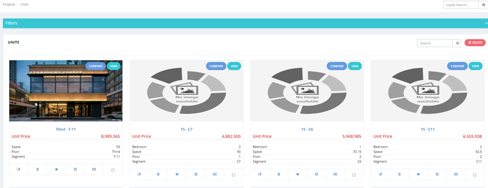The image size is (488, 188).
Task: Open eye icon on 15 - C6 card
Action: coord(297,175)
